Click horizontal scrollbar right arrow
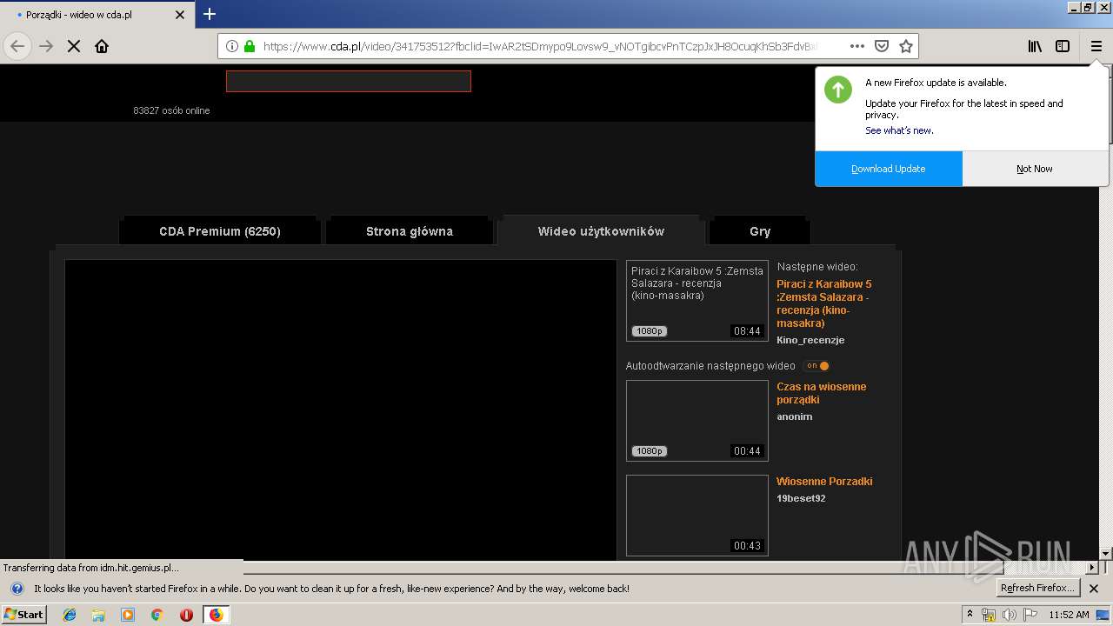This screenshot has height=626, width=1113. (x=1091, y=567)
